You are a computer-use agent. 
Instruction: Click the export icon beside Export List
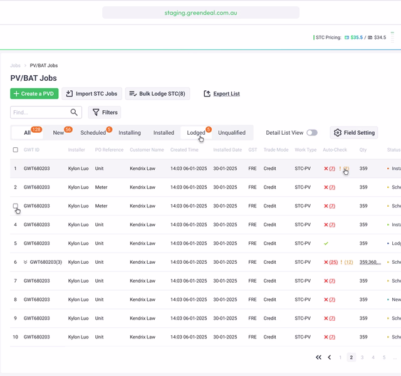click(207, 94)
